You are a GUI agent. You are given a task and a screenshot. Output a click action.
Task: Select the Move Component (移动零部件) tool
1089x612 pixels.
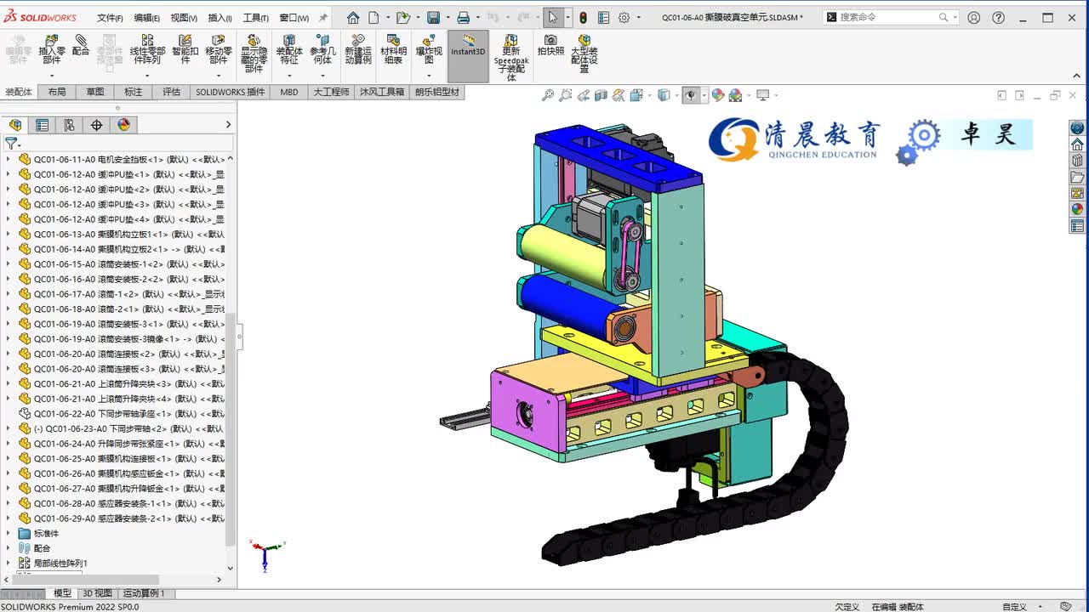pos(219,49)
